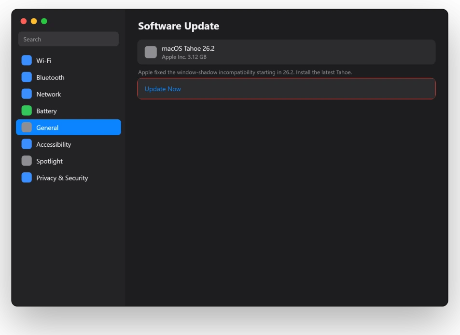Focus the Search field in sidebar
This screenshot has height=335, width=460.
pyautogui.click(x=69, y=39)
